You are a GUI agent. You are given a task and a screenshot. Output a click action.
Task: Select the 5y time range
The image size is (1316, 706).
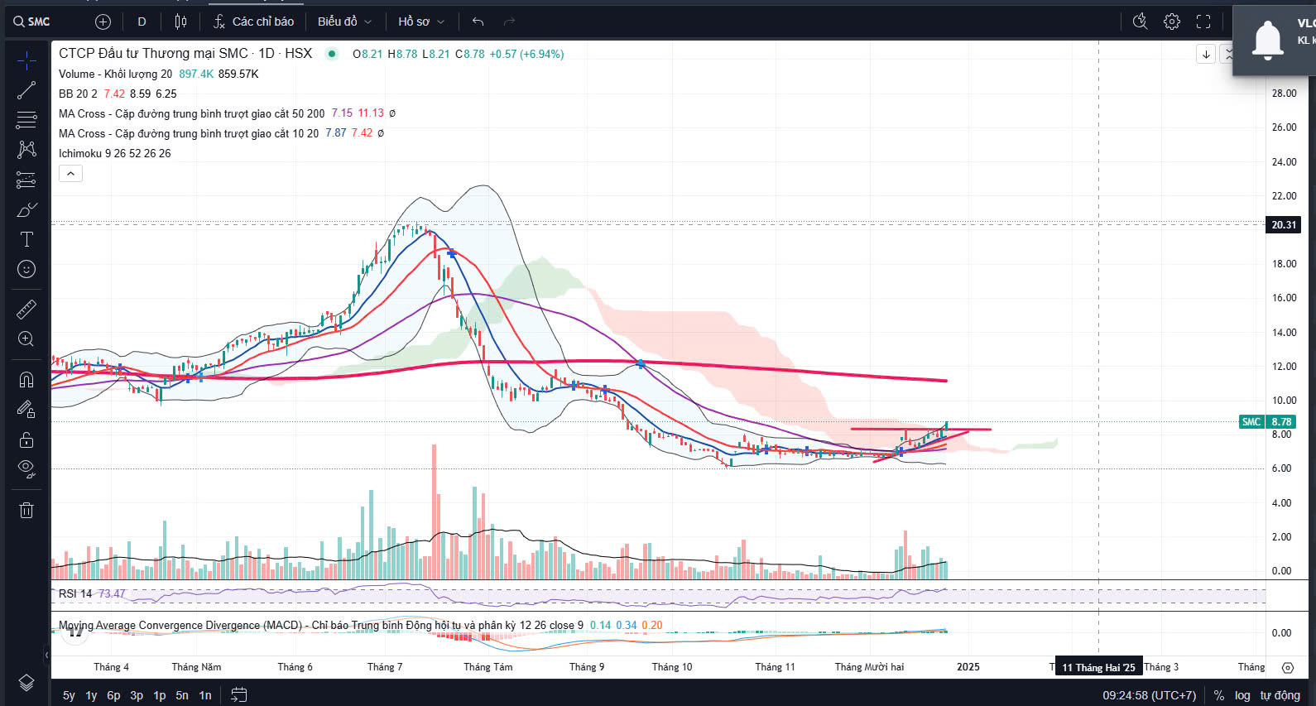69,695
